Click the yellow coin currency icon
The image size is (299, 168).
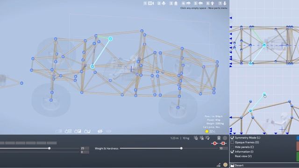coord(206,131)
